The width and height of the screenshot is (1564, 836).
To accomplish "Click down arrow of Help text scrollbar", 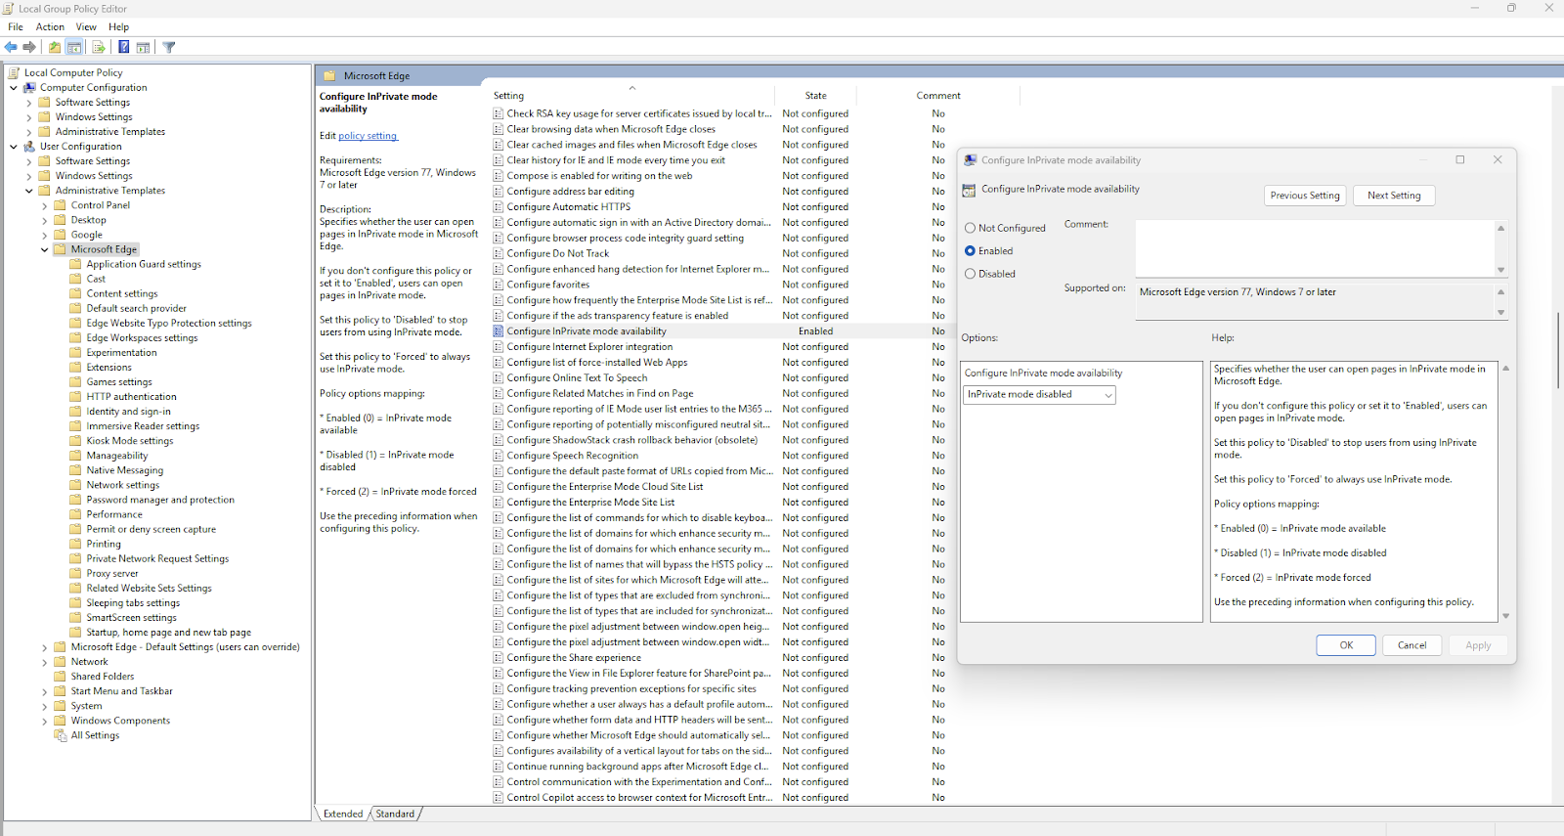I will tap(1505, 616).
